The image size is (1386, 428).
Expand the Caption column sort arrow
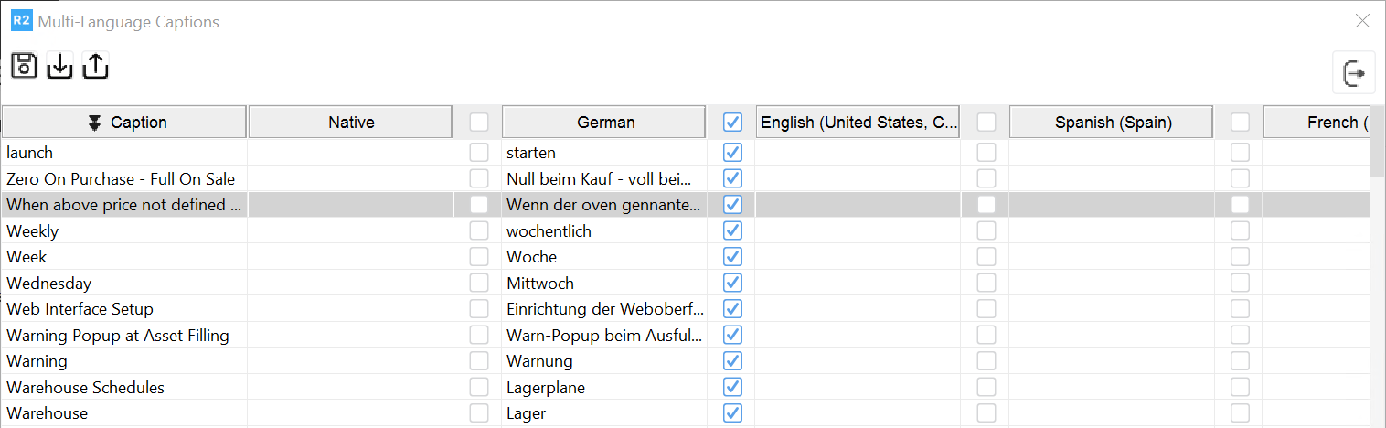coord(94,123)
